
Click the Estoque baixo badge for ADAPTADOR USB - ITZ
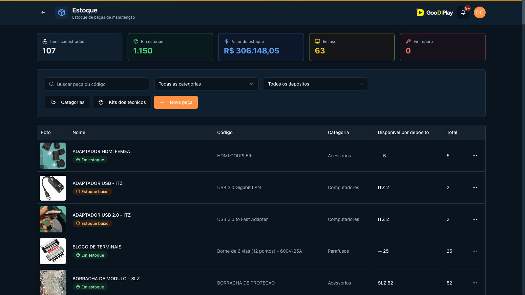92,191
